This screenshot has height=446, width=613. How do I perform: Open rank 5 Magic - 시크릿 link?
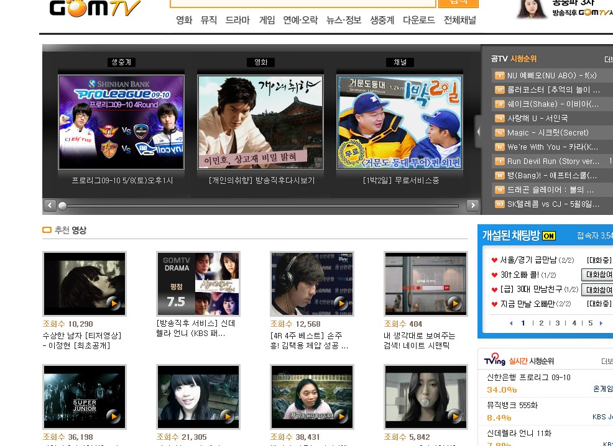(x=547, y=132)
